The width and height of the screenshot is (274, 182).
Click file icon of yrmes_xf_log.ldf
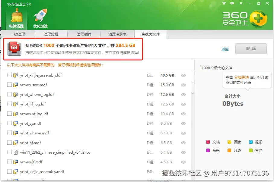[16, 114]
